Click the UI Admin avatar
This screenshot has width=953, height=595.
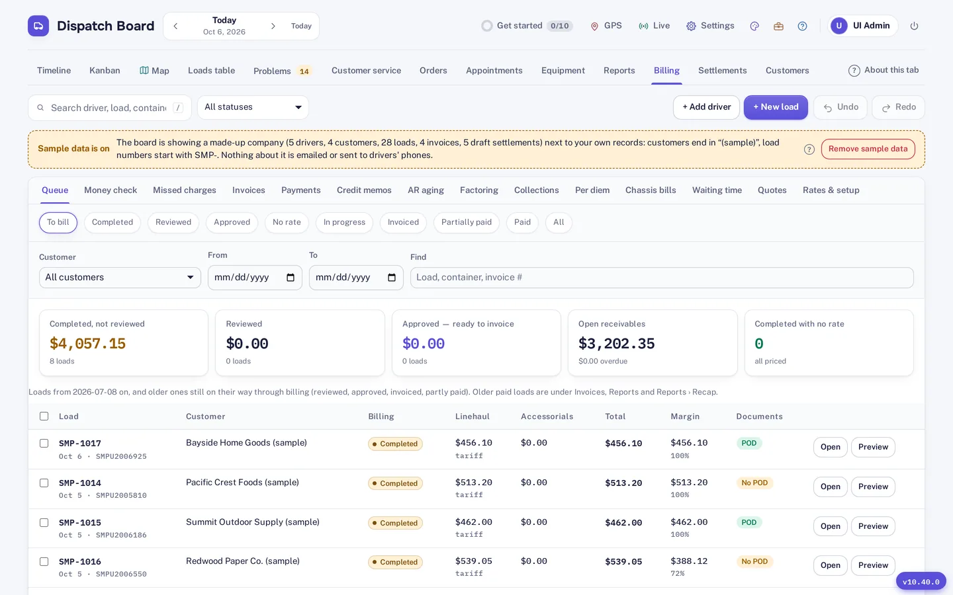[x=839, y=26]
